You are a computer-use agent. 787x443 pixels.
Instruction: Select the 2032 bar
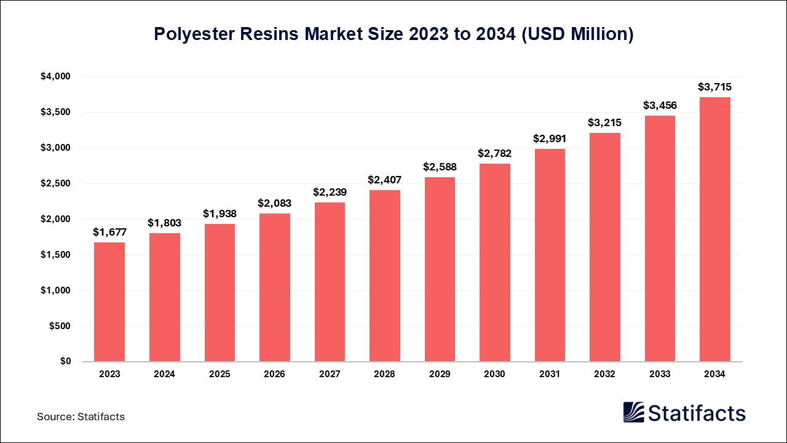point(605,247)
